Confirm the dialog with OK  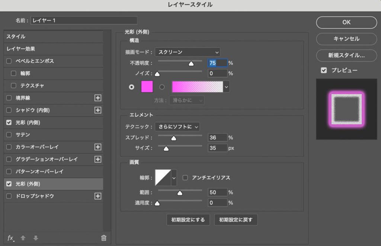coord(346,22)
